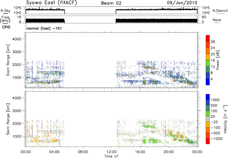Click the '00:00' tick at the left end of the time axis
228x158 pixels.
point(26,152)
